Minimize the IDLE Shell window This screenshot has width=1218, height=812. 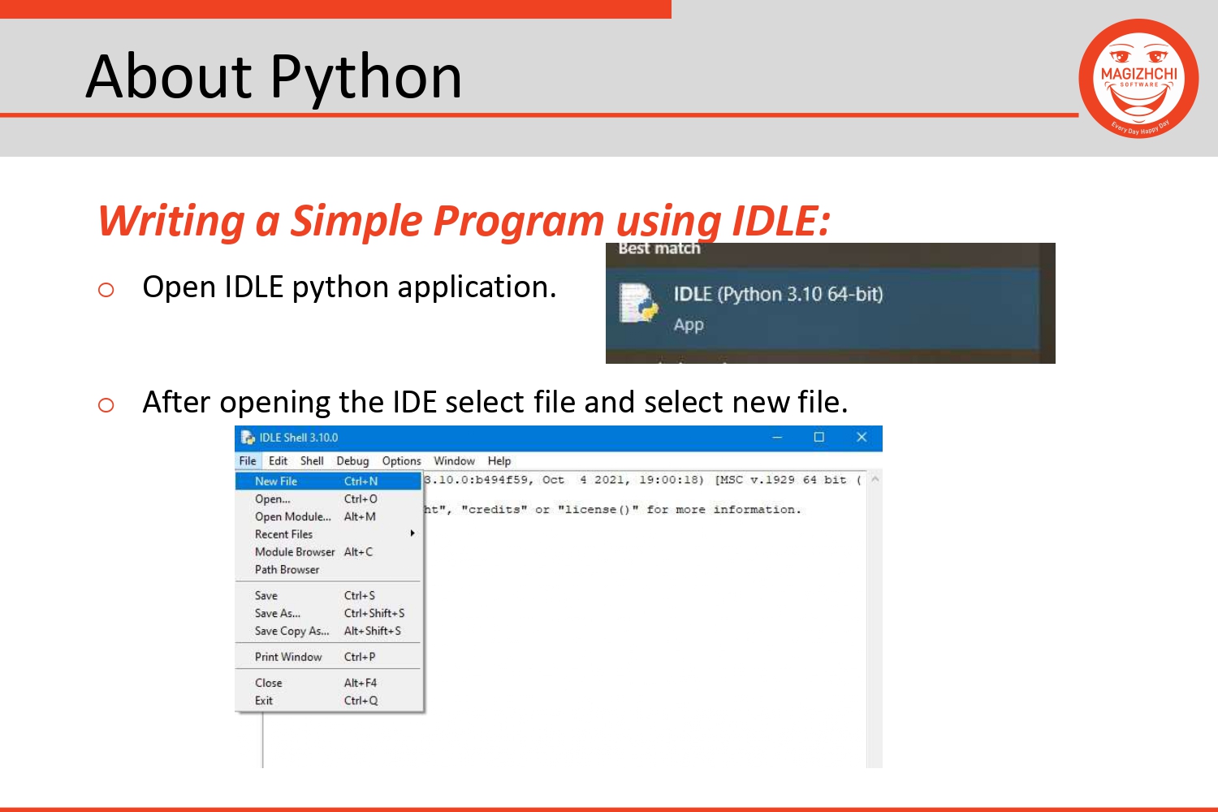[x=777, y=438]
